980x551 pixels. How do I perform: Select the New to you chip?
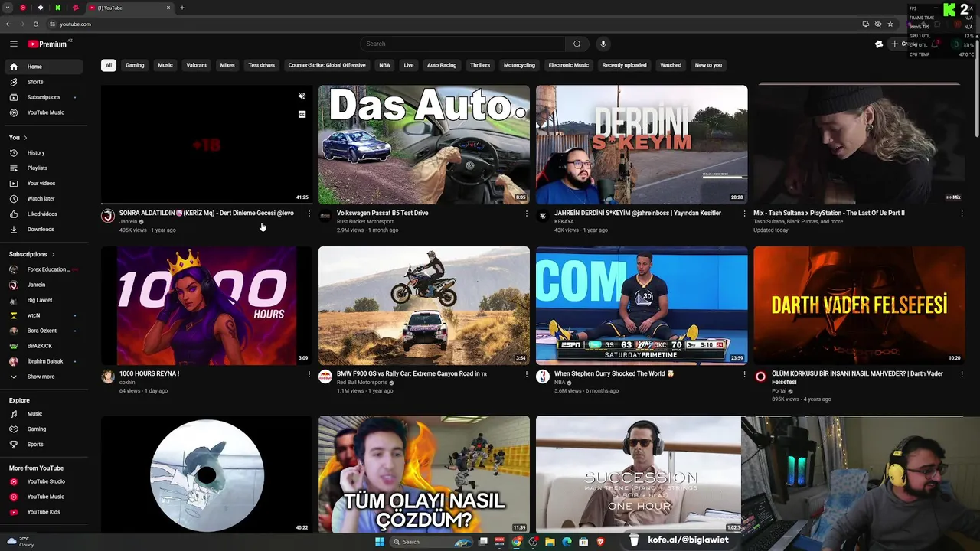pos(708,65)
